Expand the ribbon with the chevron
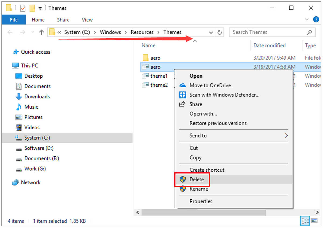This screenshot has width=323, height=228. [307, 19]
